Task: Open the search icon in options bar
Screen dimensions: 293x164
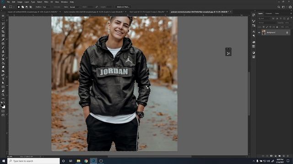Action: tap(279, 7)
